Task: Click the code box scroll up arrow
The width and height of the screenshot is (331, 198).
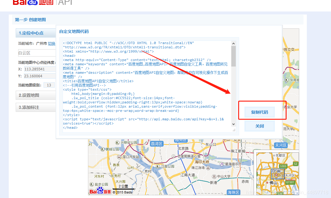Action: click(233, 44)
